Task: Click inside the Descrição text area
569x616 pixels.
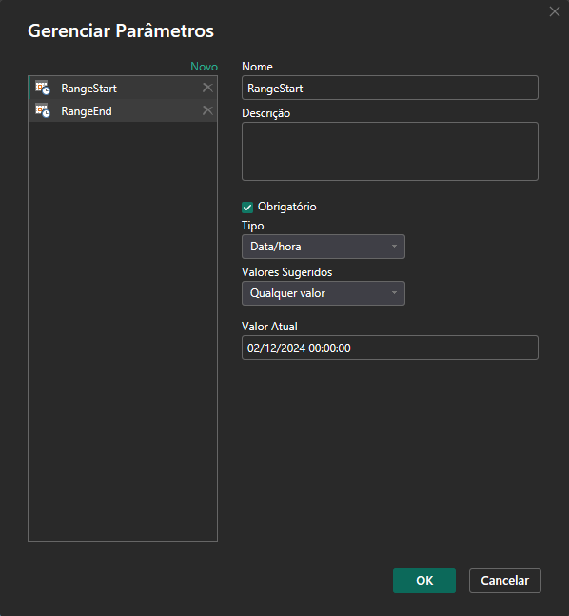Action: tap(390, 151)
